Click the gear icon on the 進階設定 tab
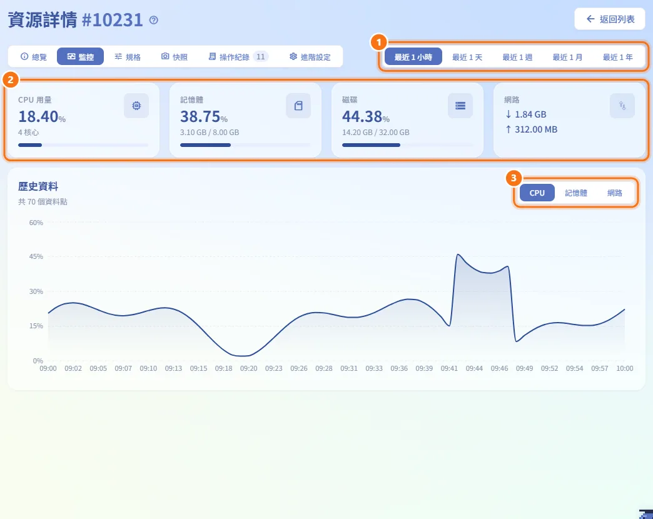This screenshot has height=519, width=653. coord(293,56)
